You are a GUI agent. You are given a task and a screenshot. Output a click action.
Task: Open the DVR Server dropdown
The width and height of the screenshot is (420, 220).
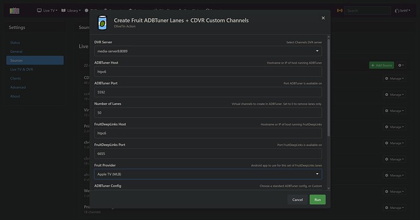point(208,51)
